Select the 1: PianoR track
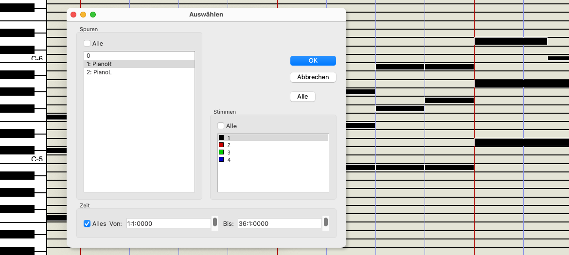Image resolution: width=569 pixels, height=255 pixels. [x=139, y=64]
